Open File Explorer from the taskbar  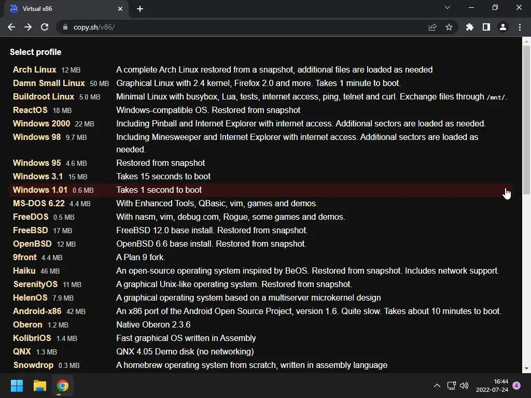(39, 386)
